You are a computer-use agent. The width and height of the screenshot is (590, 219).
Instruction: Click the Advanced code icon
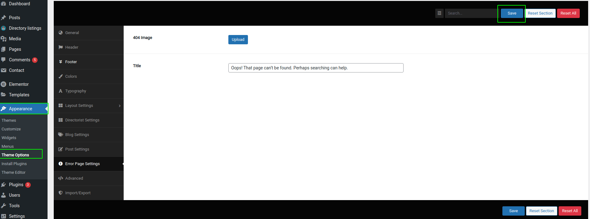coord(61,178)
